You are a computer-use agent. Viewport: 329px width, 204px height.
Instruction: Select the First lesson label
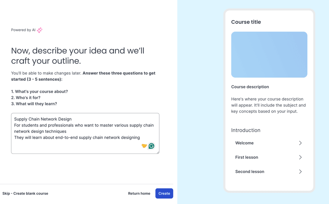pos(246,157)
